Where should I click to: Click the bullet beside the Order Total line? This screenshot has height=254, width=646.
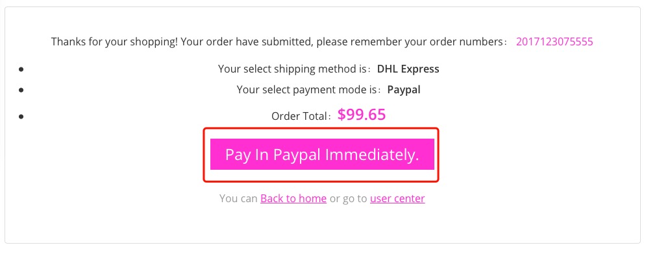point(21,117)
